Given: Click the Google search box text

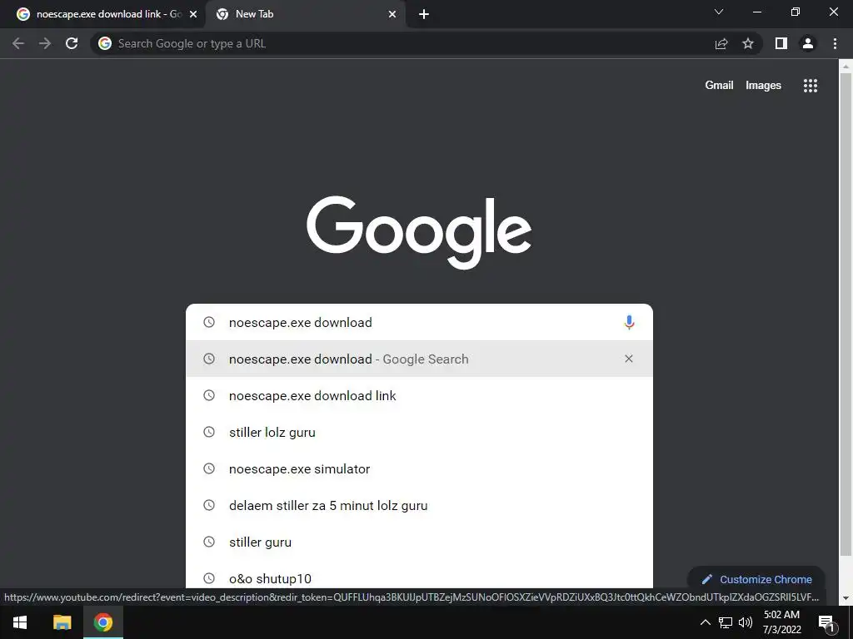Looking at the screenshot, I should click(300, 322).
